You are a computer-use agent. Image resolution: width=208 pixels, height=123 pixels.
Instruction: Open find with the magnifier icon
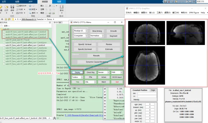[30, 13]
